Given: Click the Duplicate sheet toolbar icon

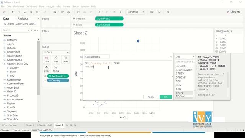Looking at the screenshot, I should click(x=62, y=12).
